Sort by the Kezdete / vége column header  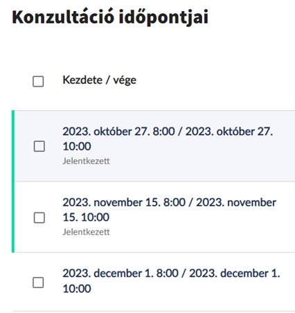(99, 80)
